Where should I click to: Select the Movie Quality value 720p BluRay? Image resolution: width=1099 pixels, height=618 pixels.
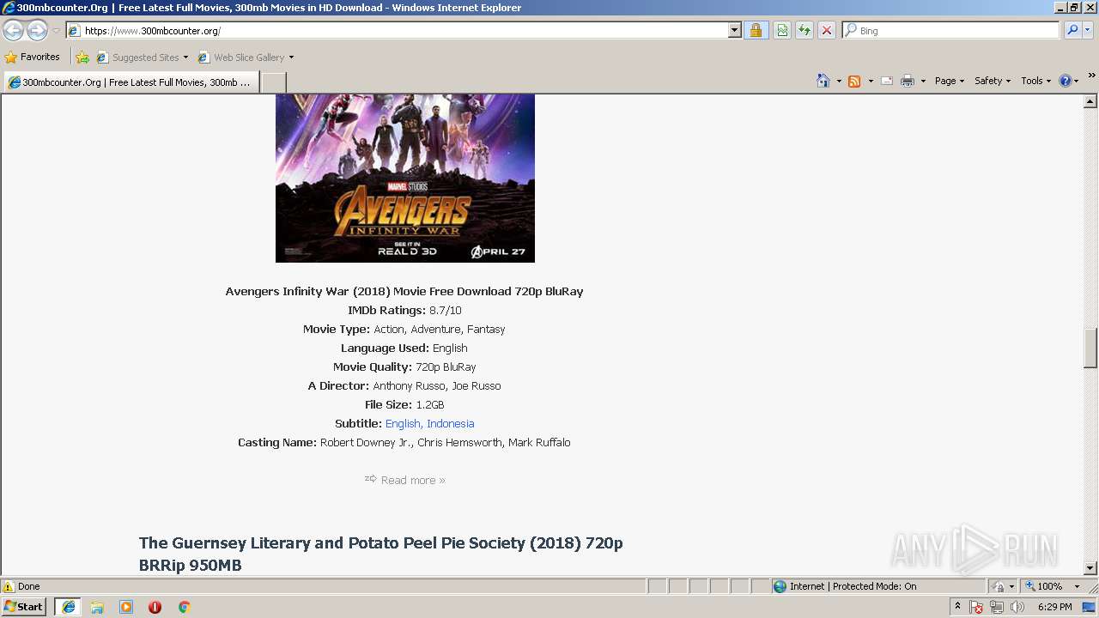446,367
